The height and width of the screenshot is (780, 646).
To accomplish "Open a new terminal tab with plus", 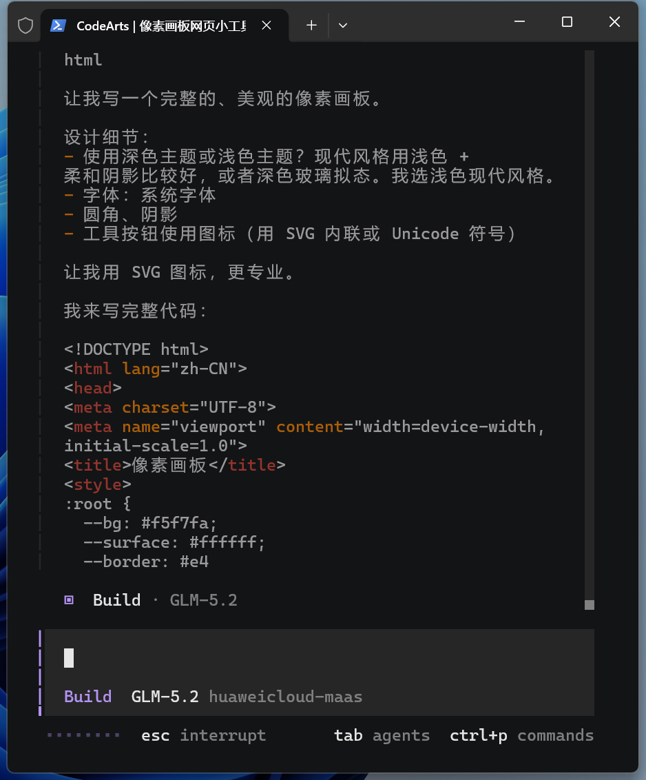I will coord(311,25).
